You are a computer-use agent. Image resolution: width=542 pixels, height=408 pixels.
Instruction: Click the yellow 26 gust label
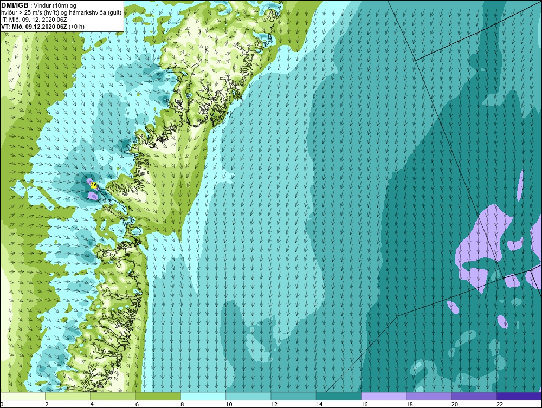[93, 185]
